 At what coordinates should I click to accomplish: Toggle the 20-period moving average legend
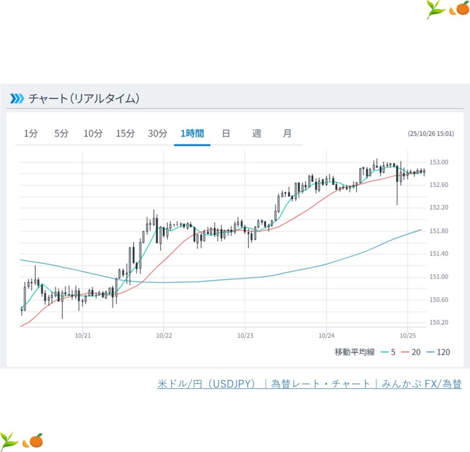[x=411, y=352]
